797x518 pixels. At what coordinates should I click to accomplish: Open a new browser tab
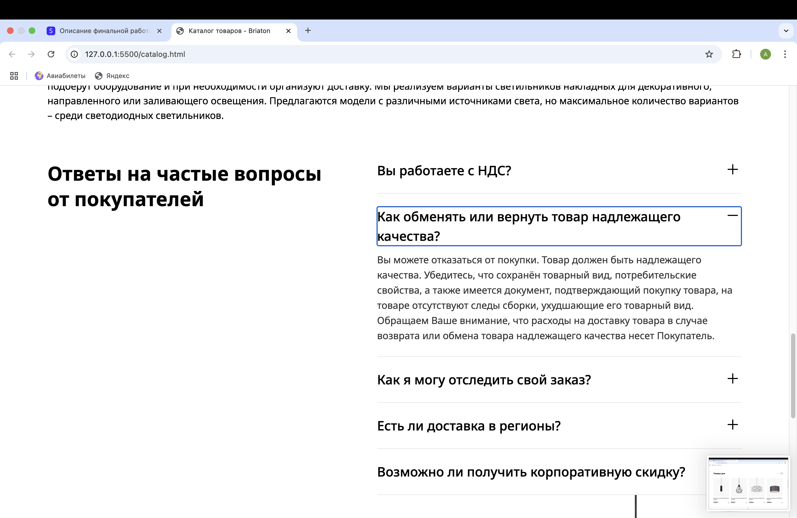[x=308, y=31]
